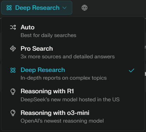Click 'In-depth reports on complex topics' text
This screenshot has height=132, width=146.
coord(64,78)
